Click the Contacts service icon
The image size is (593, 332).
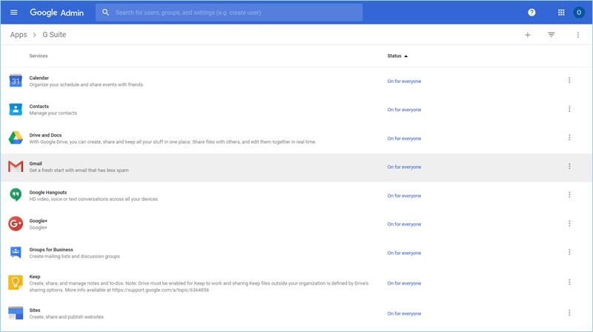16,109
